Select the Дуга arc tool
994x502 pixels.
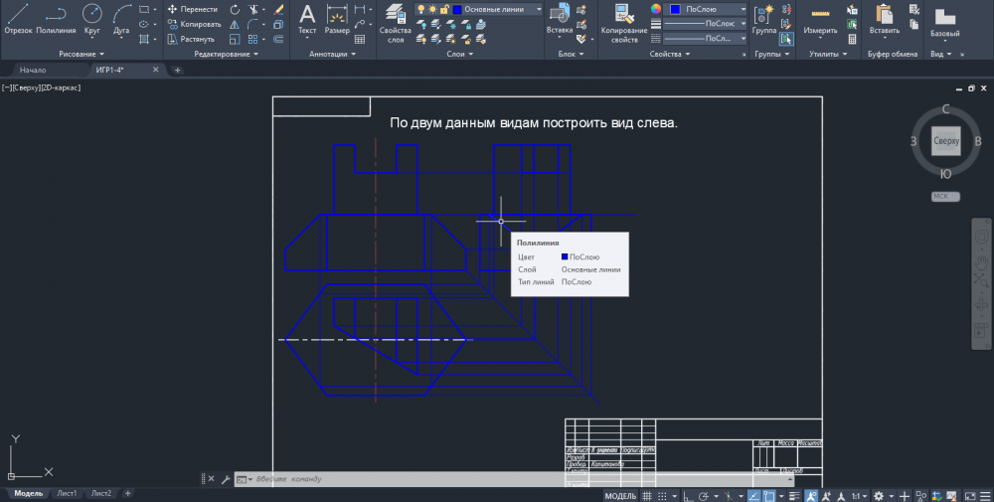[x=121, y=19]
